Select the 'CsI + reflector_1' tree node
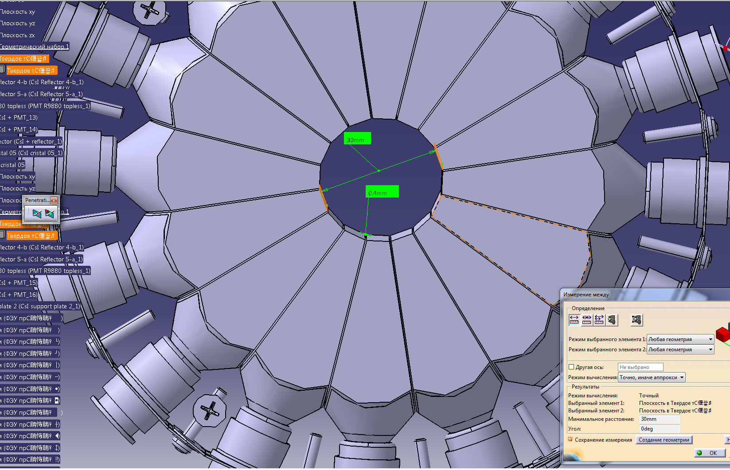Image resolution: width=730 pixels, height=470 pixels. click(31, 142)
